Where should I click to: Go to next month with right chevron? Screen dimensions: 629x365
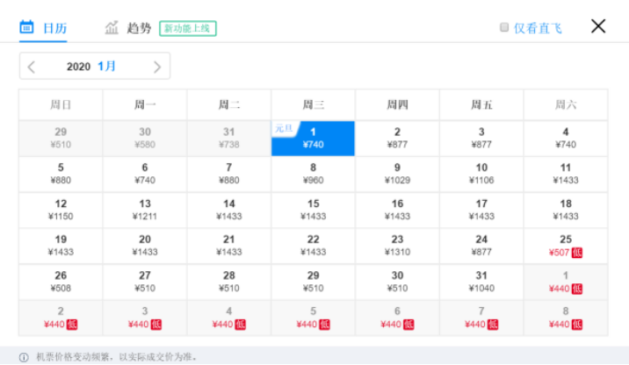point(157,67)
